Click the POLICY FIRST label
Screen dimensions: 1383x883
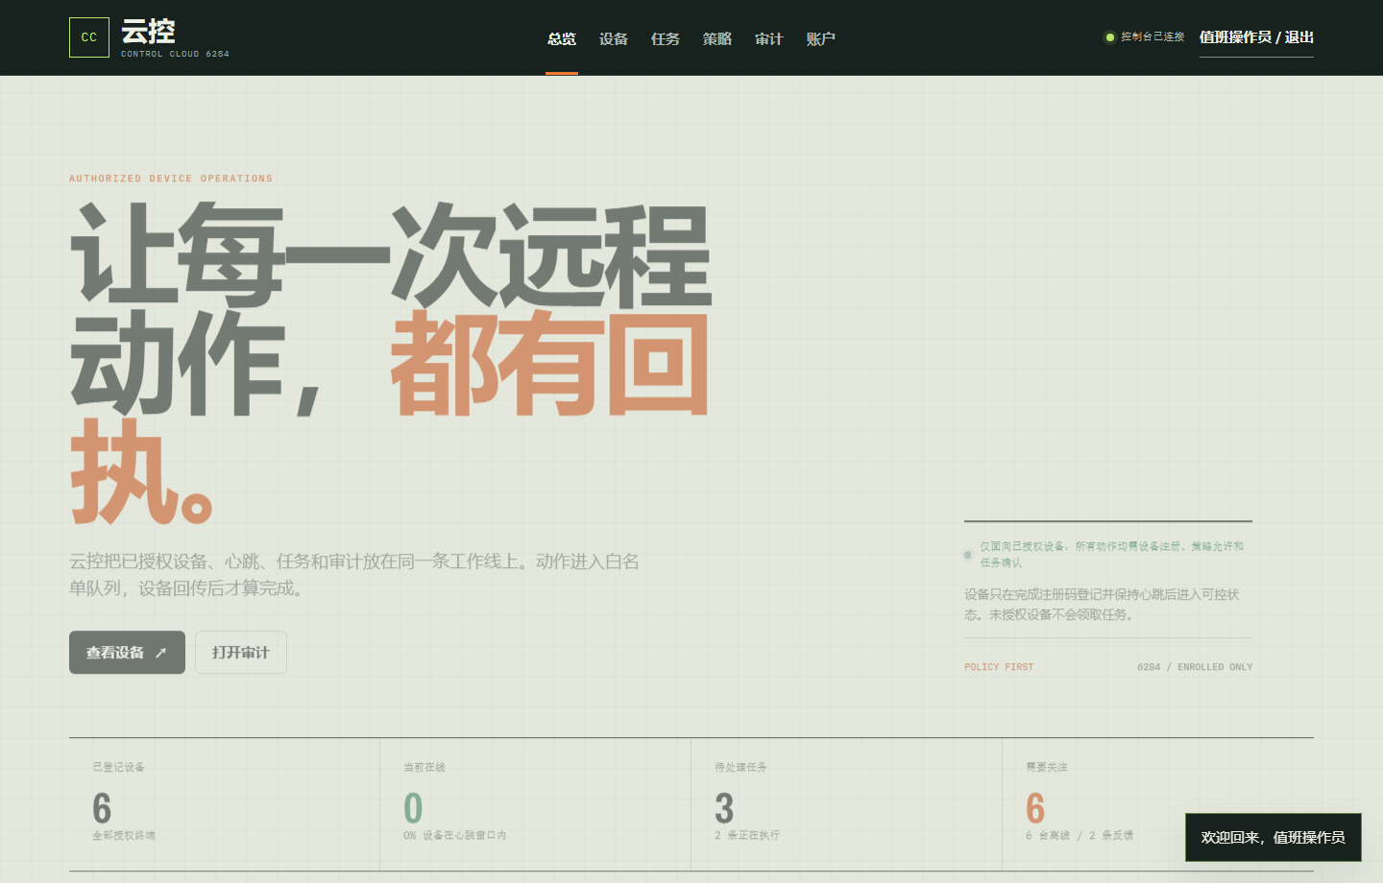point(999,667)
